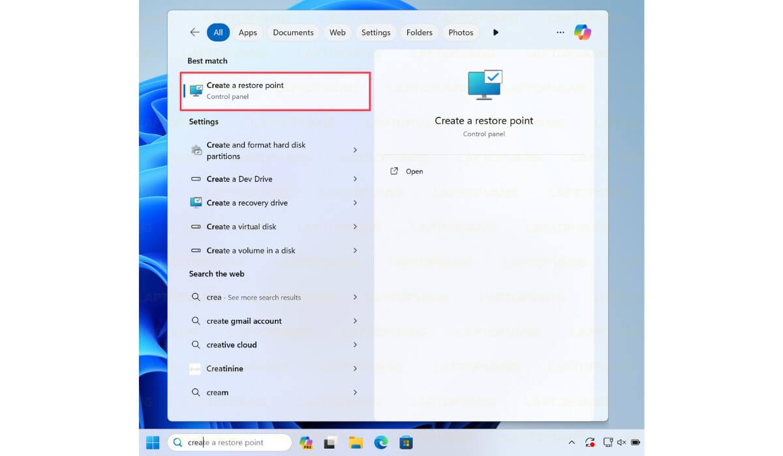Click the drive icon beside Create a volume
Image resolution: width=783 pixels, height=456 pixels.
pos(196,250)
